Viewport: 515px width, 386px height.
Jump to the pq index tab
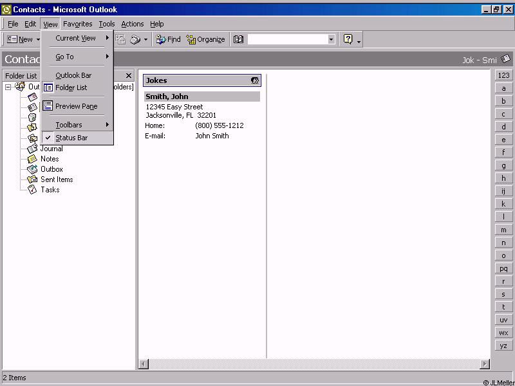pos(503,268)
